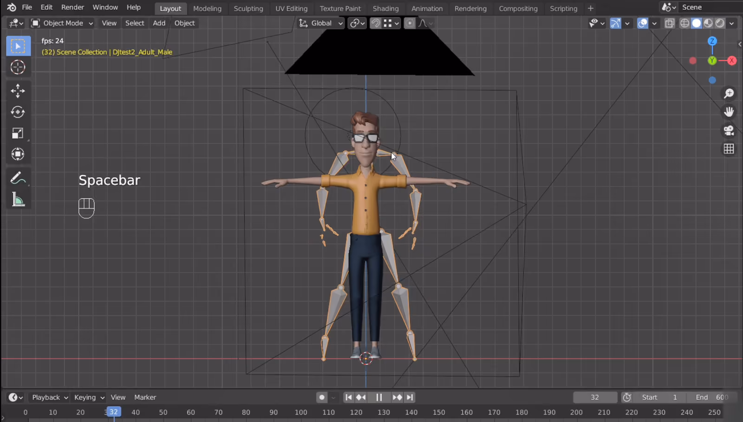Jump to the previous keyframe

click(361, 397)
